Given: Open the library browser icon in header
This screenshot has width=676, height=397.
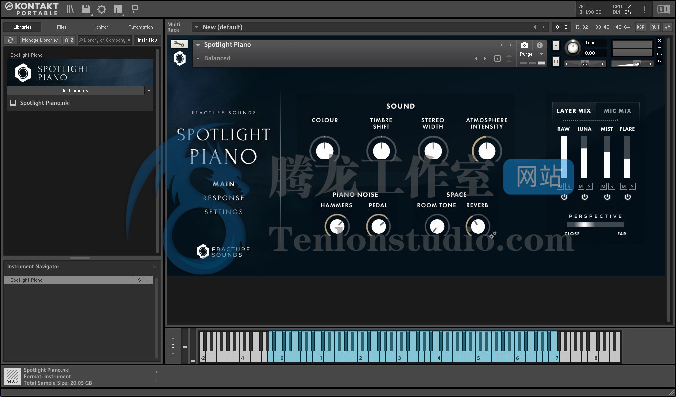Looking at the screenshot, I should [70, 9].
